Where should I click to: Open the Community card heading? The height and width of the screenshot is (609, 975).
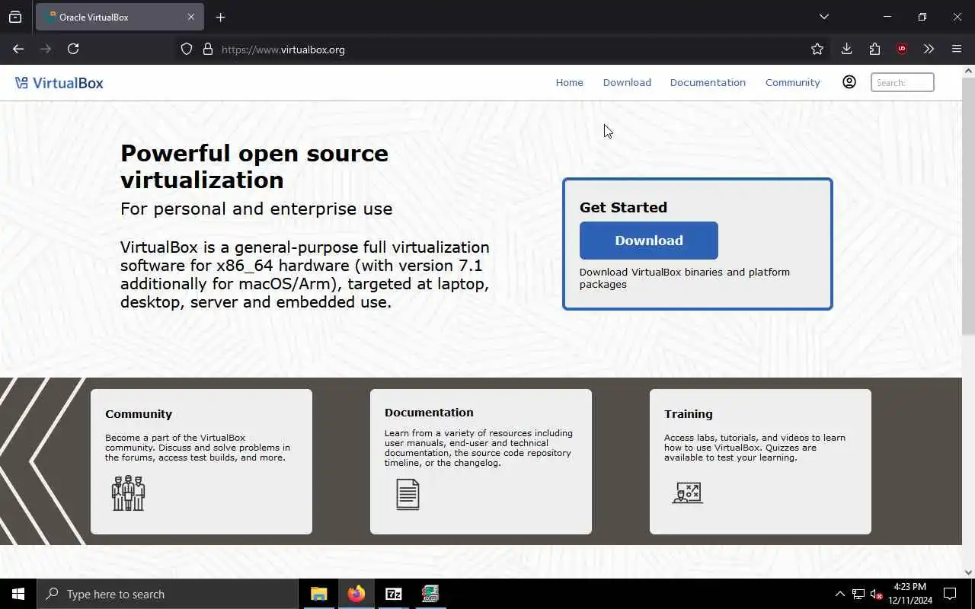(x=139, y=414)
